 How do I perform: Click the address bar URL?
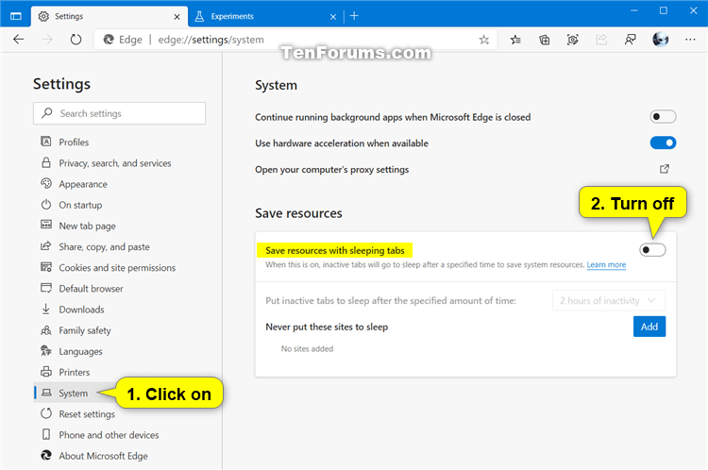point(211,40)
